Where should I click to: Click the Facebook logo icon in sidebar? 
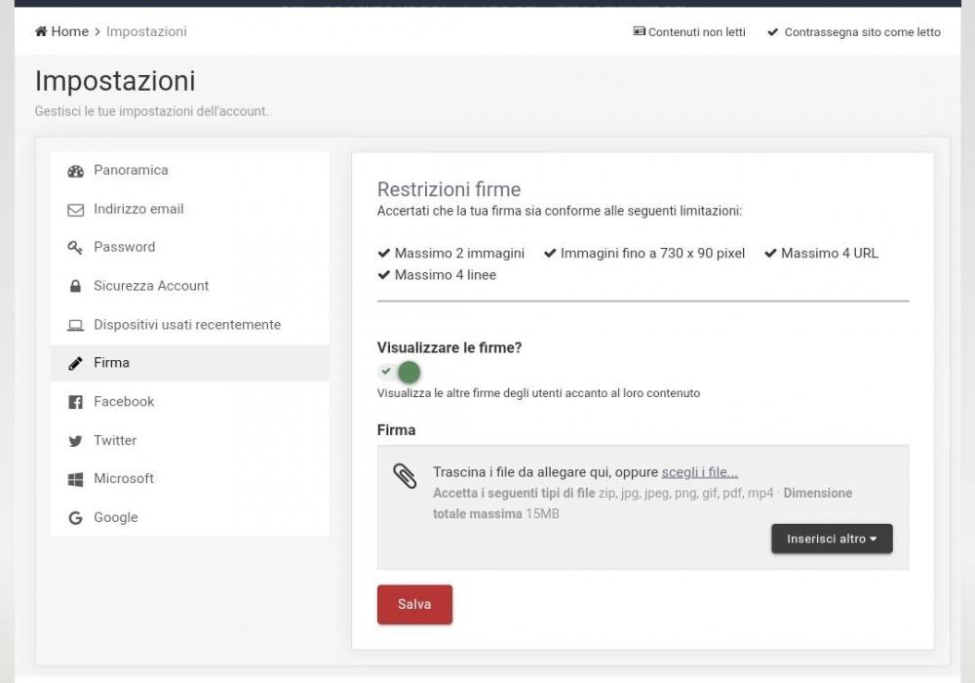[x=76, y=402]
